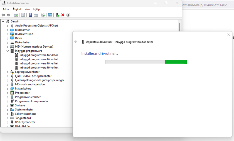
Task: Click the red X uninstall device icon
Action: click(63, 15)
